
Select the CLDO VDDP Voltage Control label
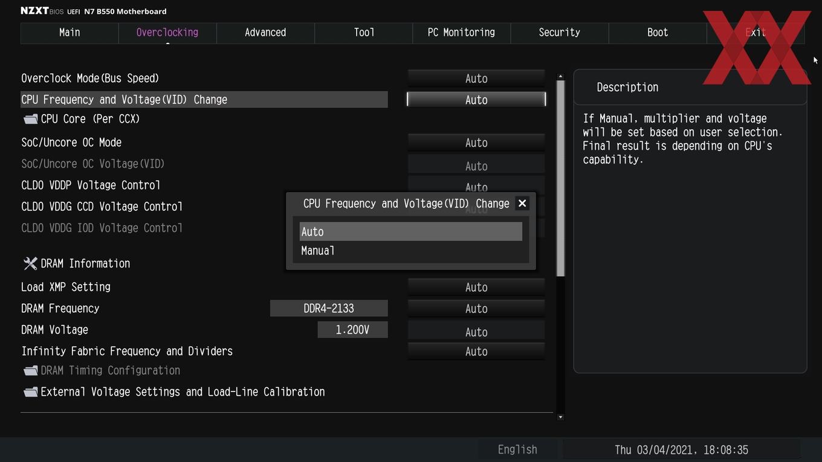[x=91, y=185]
